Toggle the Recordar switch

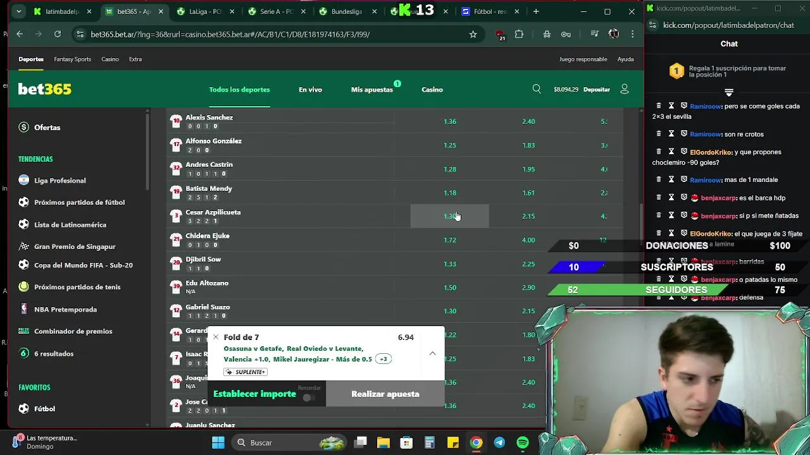click(309, 397)
